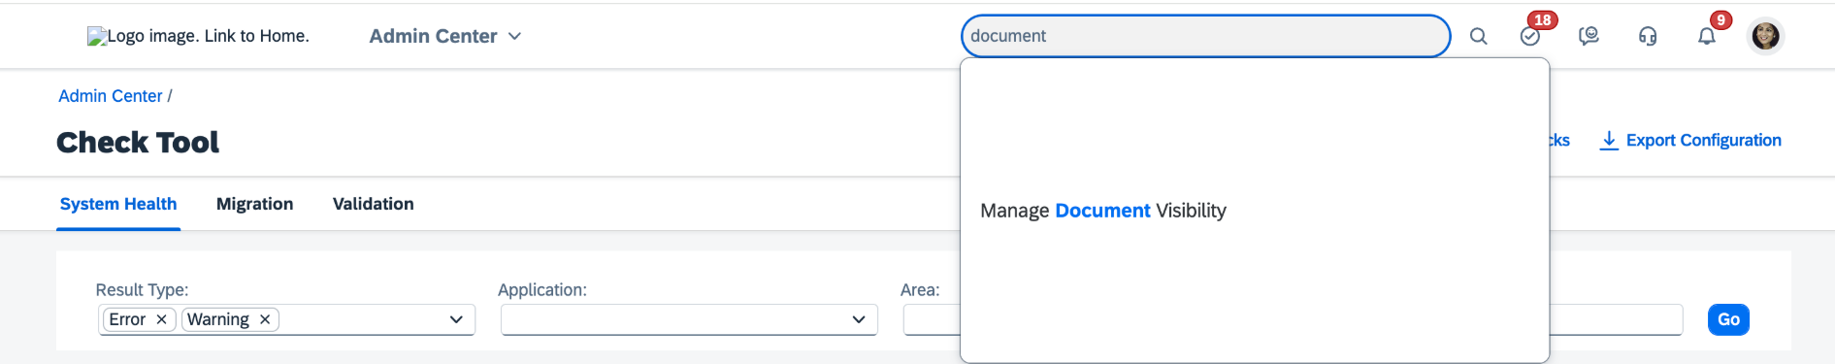Remove the Error token from Result Type

tap(162, 319)
